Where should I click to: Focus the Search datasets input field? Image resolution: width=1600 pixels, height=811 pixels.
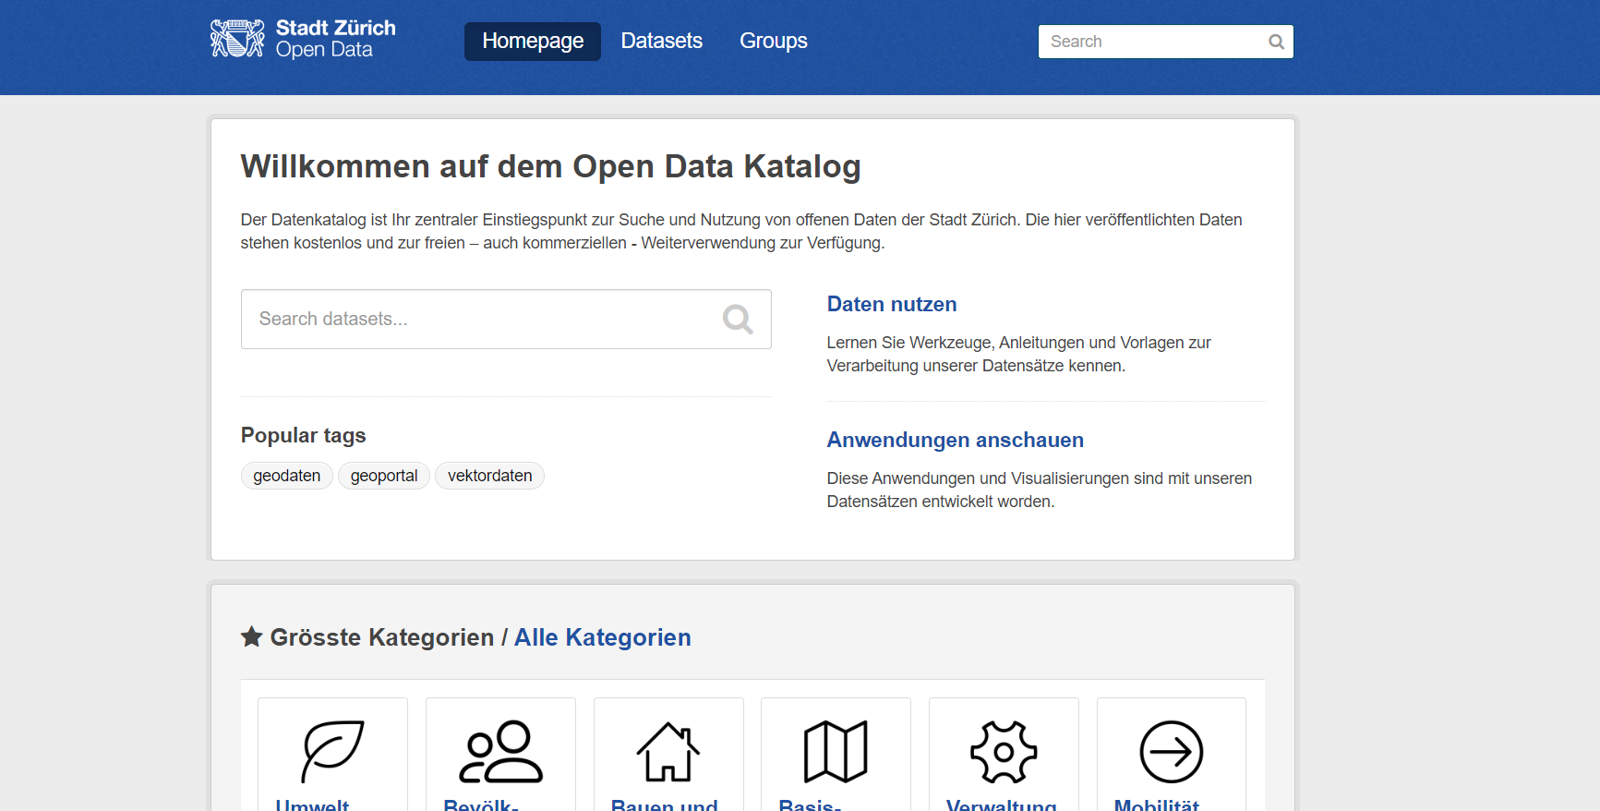(x=480, y=320)
